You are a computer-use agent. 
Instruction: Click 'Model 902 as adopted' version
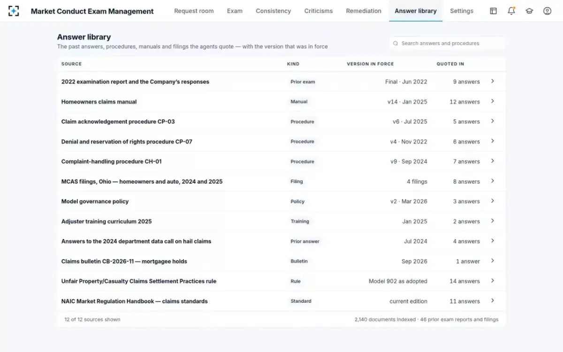coord(398,281)
